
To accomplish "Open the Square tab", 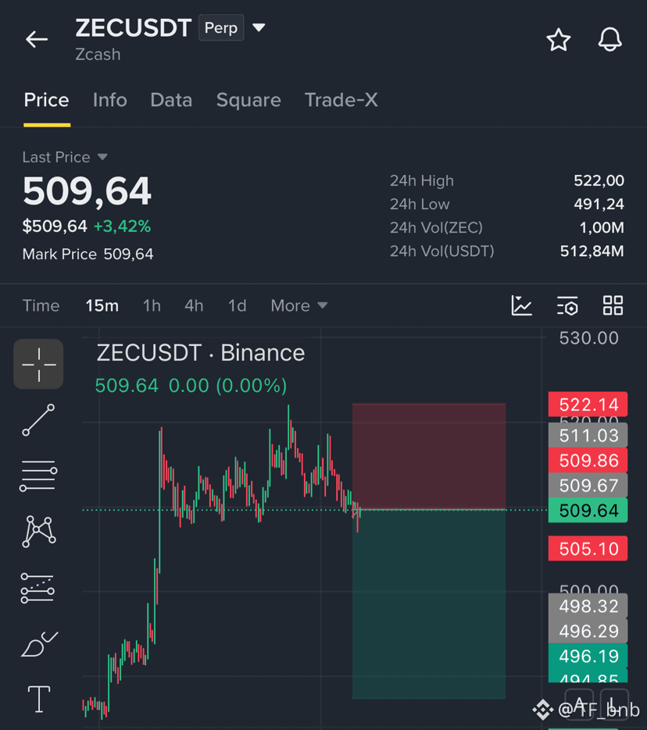I will pos(248,100).
